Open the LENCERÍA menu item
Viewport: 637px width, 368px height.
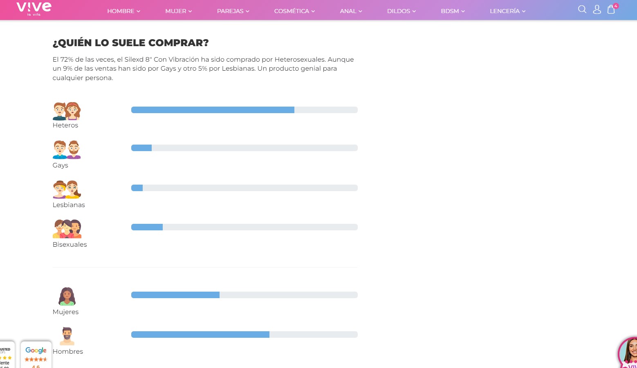pyautogui.click(x=507, y=11)
